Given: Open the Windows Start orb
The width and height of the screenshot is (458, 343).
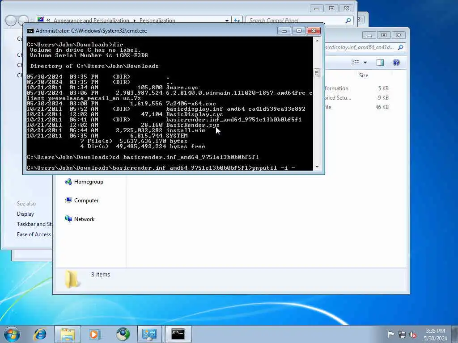Looking at the screenshot, I should (x=12, y=334).
